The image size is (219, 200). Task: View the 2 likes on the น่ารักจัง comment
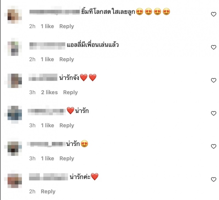[x=49, y=92]
